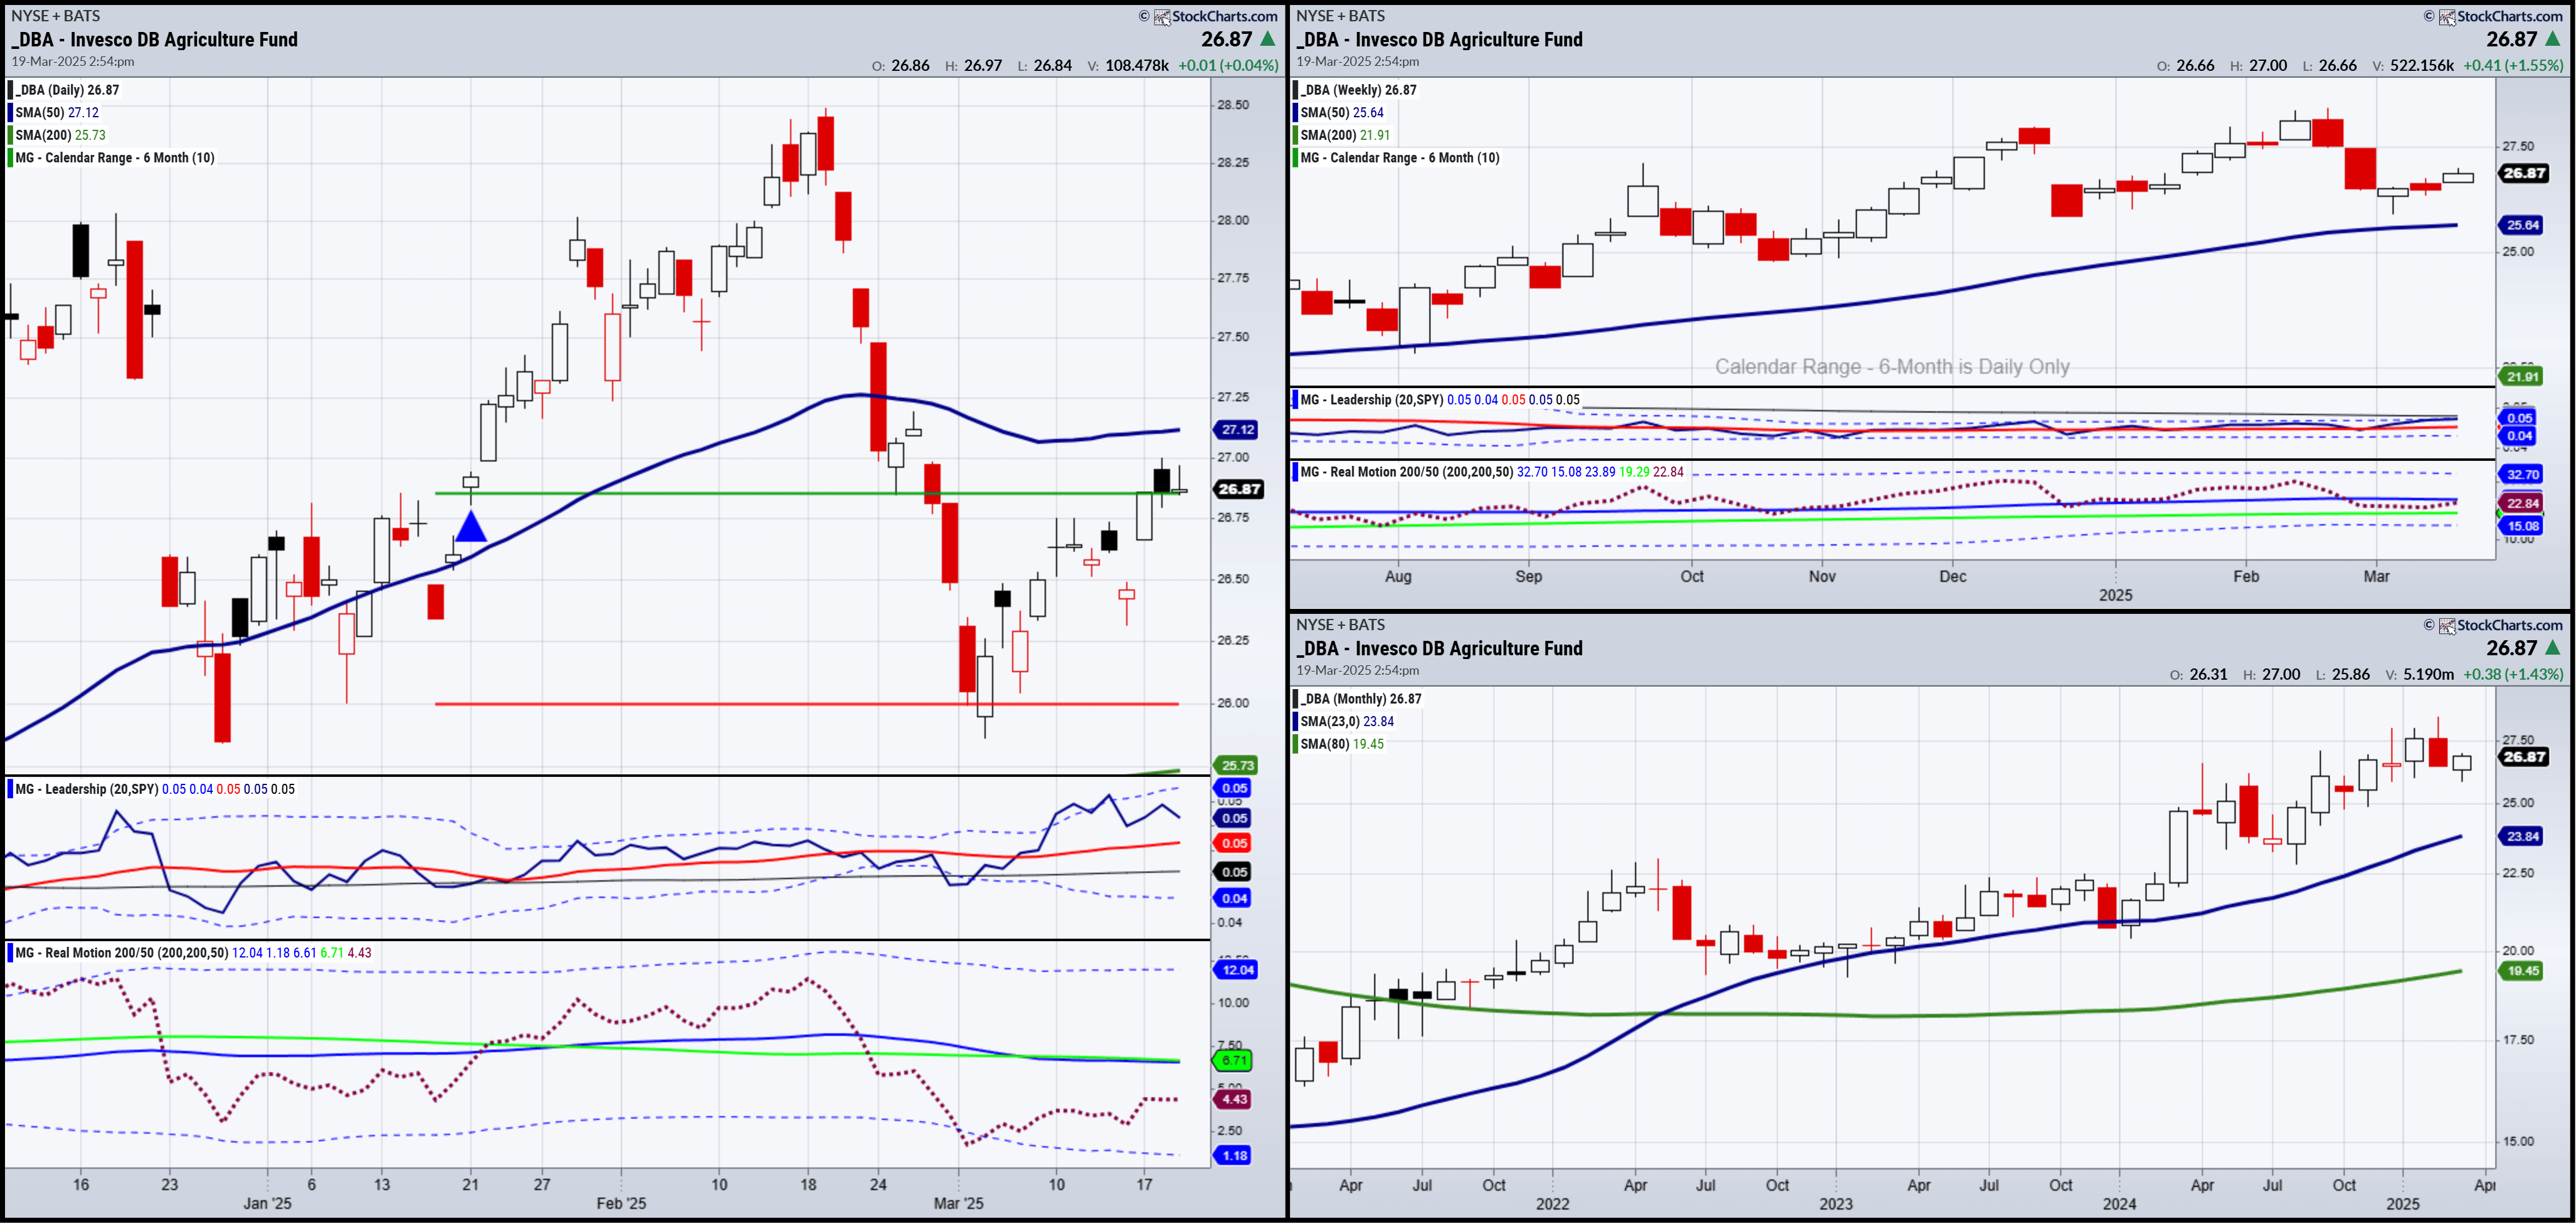
Task: Click the NYSE + BATS label on the monthly chart
Action: (1341, 625)
